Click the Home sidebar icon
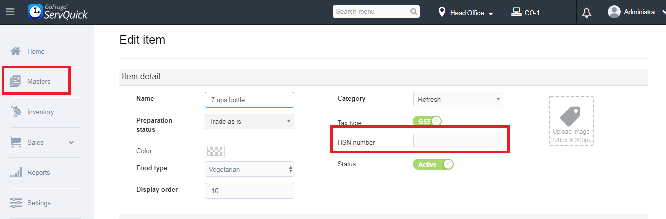 pyautogui.click(x=16, y=51)
